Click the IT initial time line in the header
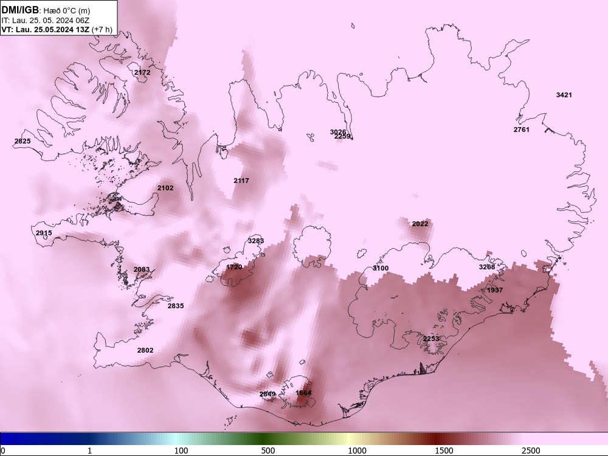Viewport: 608px width, 456px height. pos(45,21)
